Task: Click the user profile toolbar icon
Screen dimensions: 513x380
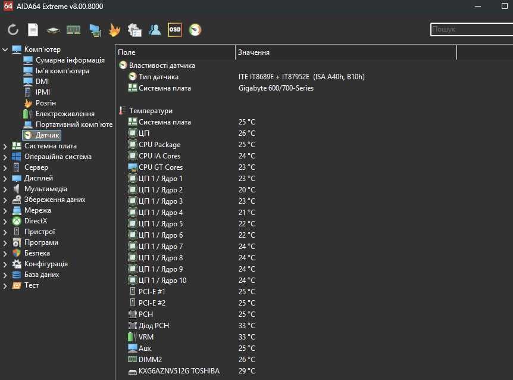Action: pyautogui.click(x=155, y=30)
